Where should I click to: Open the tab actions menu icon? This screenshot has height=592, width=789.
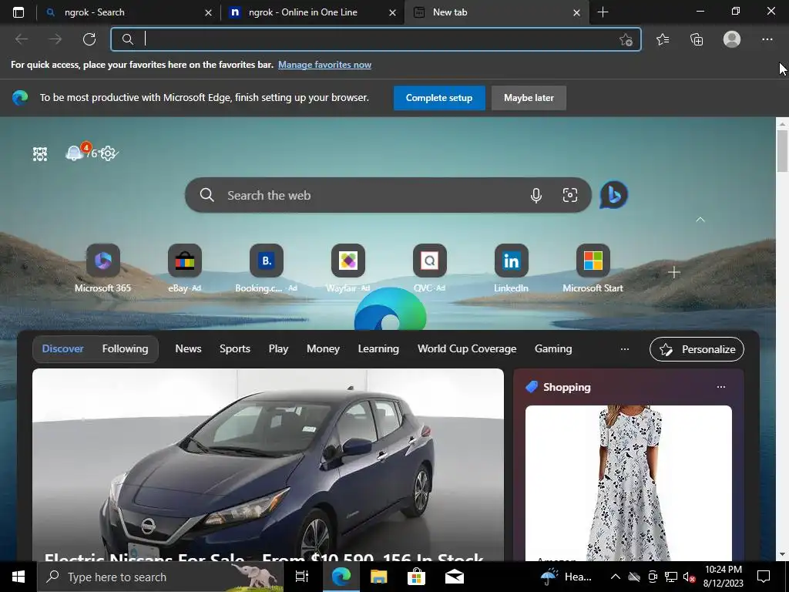point(18,12)
